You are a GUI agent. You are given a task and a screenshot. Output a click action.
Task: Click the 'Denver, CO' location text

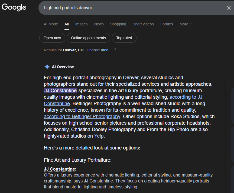73,50
